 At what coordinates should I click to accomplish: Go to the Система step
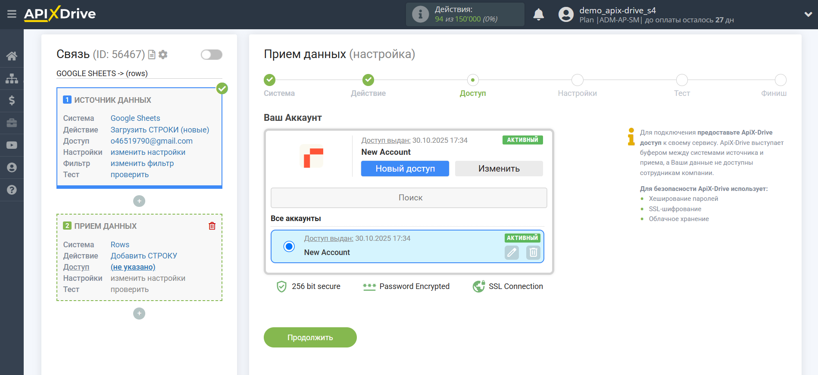(269, 80)
